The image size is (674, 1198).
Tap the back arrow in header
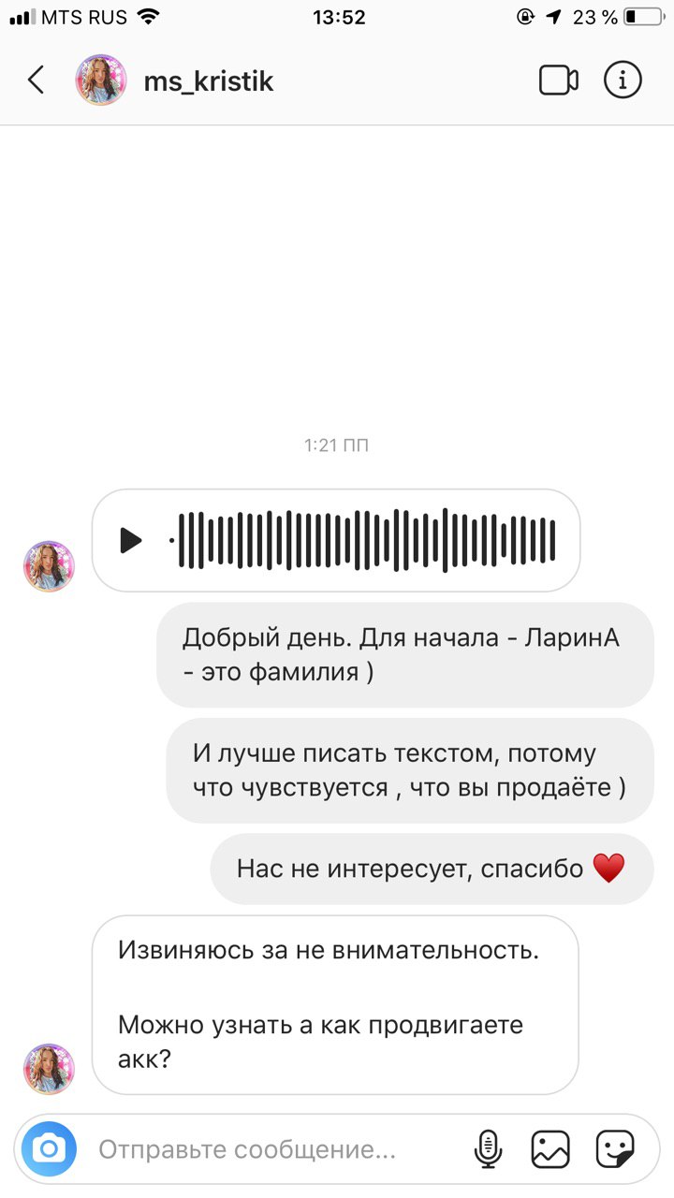point(36,80)
